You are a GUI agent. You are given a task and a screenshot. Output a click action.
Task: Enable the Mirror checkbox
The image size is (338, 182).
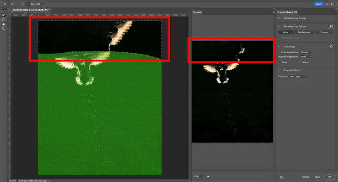(x=299, y=62)
